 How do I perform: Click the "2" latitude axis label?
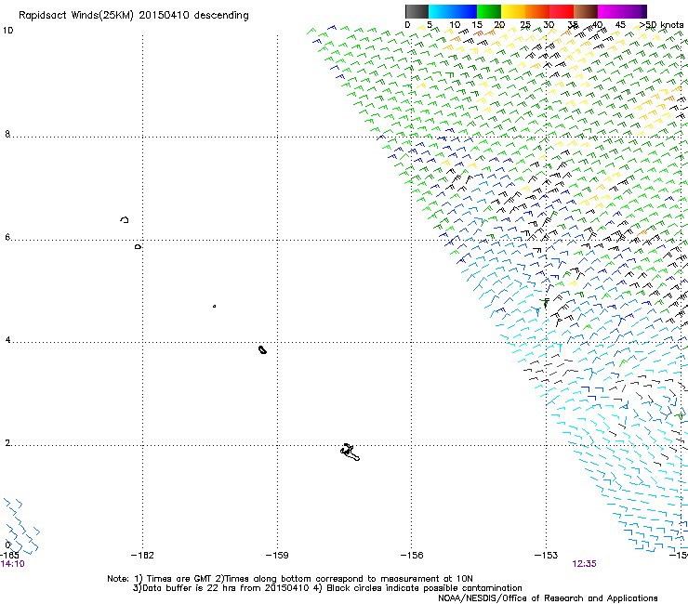point(7,443)
